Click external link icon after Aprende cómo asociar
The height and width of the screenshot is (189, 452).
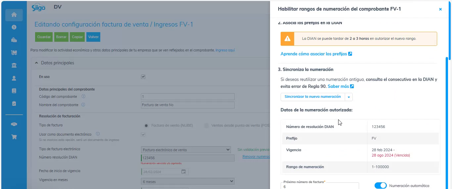pos(350,54)
